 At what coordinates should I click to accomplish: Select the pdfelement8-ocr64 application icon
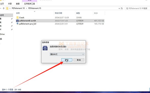coord(17,21)
